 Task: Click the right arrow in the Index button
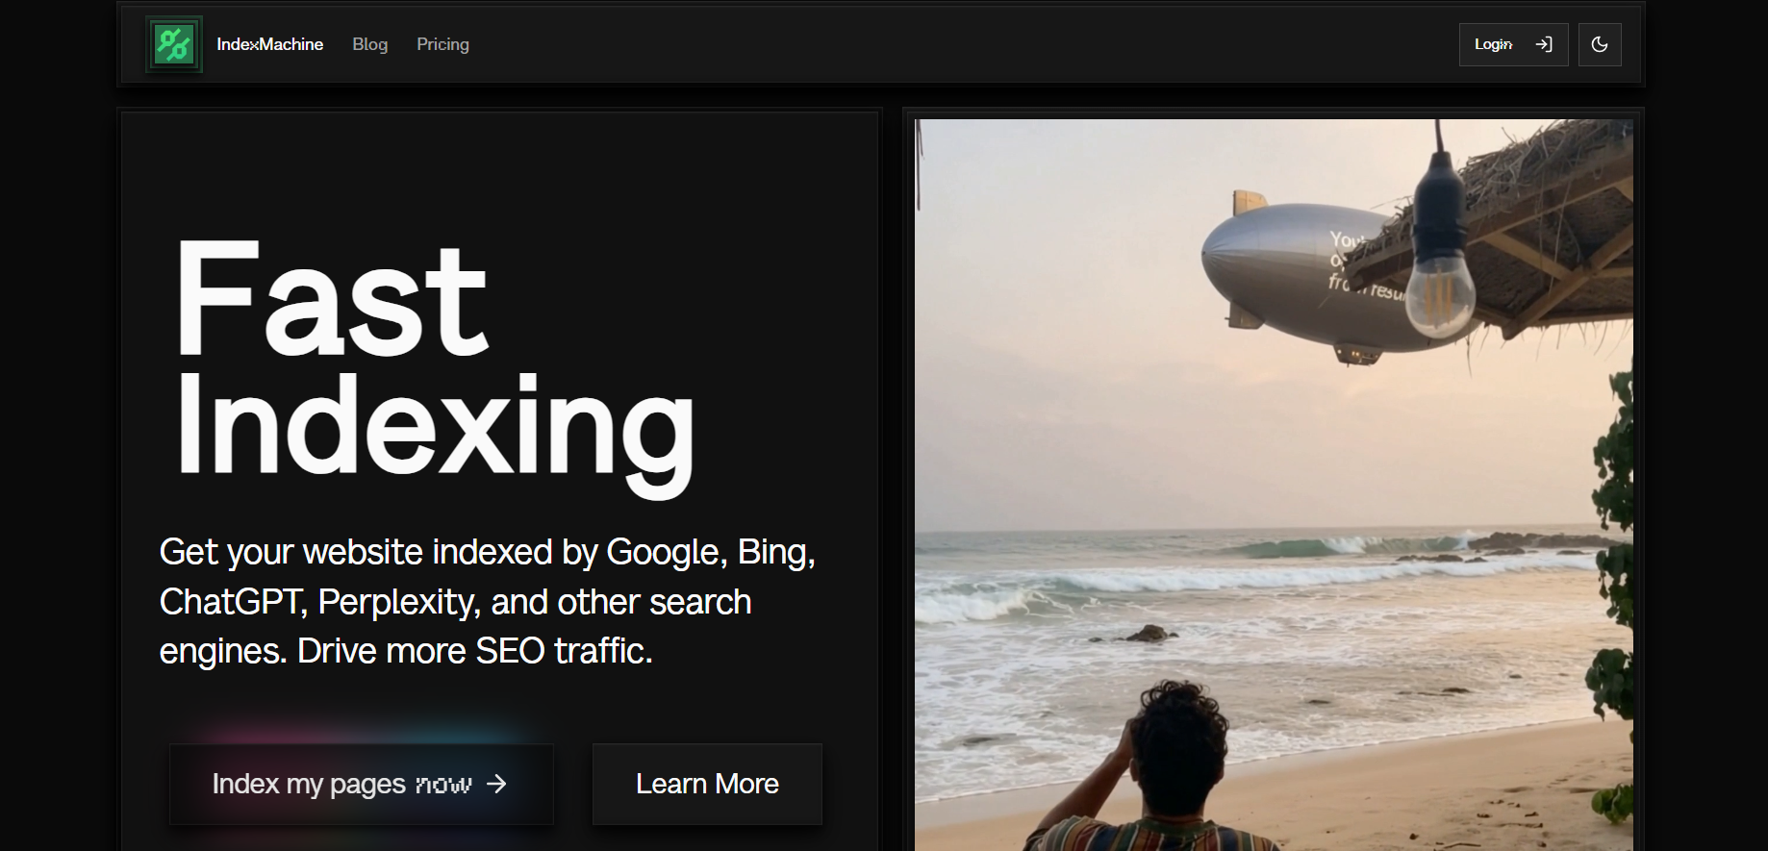point(496,784)
